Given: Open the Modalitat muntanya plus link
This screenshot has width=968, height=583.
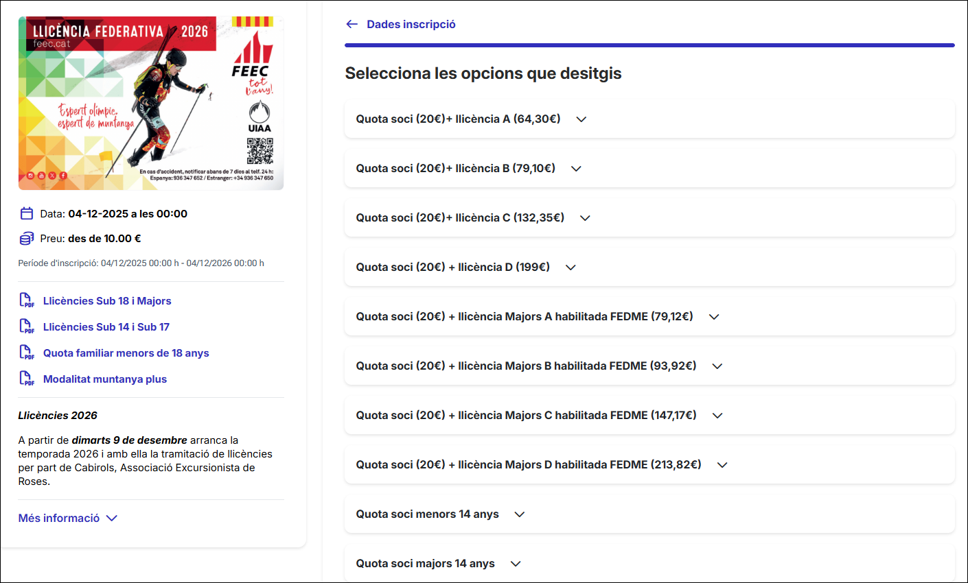Looking at the screenshot, I should pyautogui.click(x=105, y=379).
